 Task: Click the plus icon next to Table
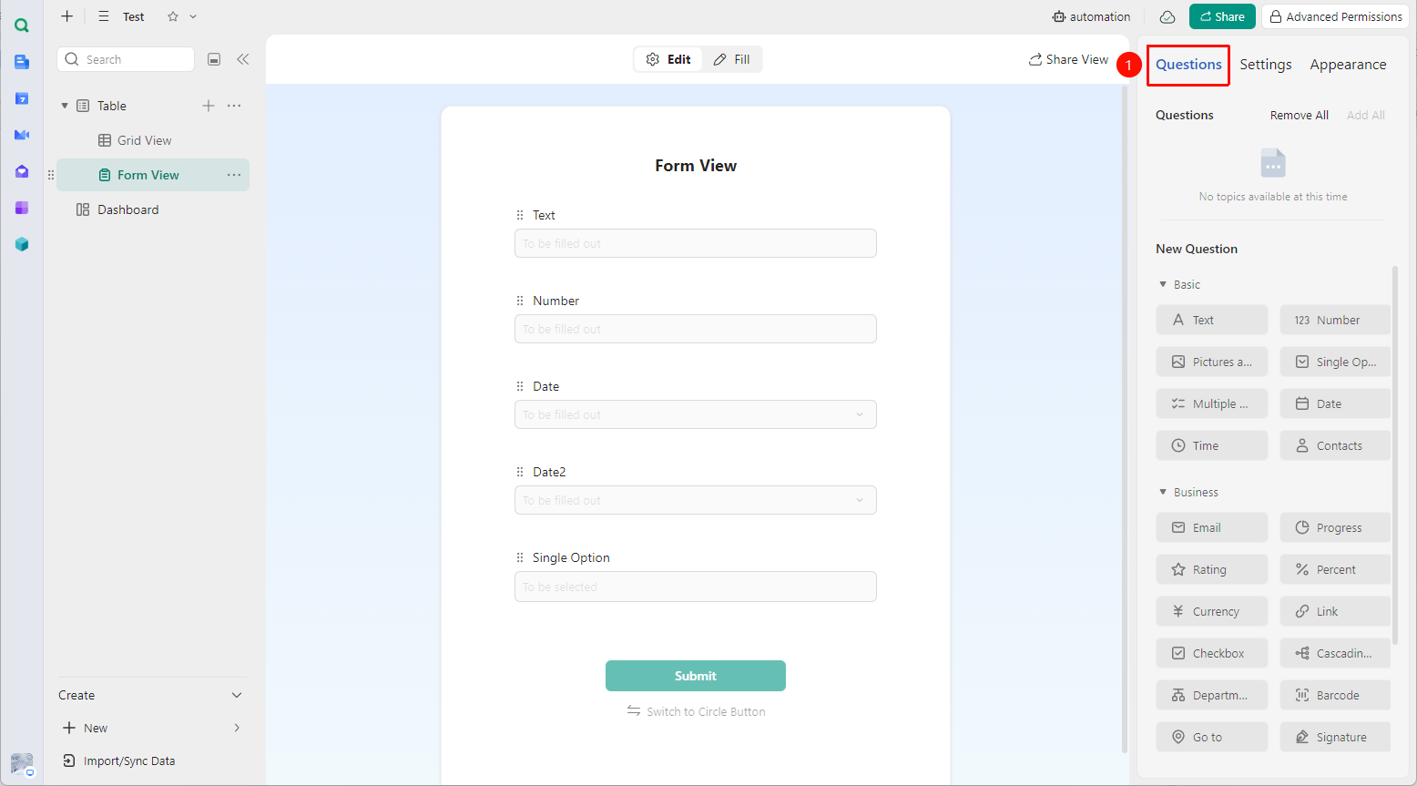pos(209,106)
